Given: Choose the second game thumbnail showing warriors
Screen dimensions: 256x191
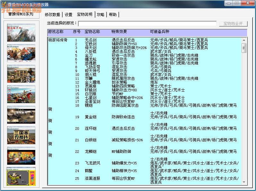Looking at the screenshot, I should pos(21,53).
